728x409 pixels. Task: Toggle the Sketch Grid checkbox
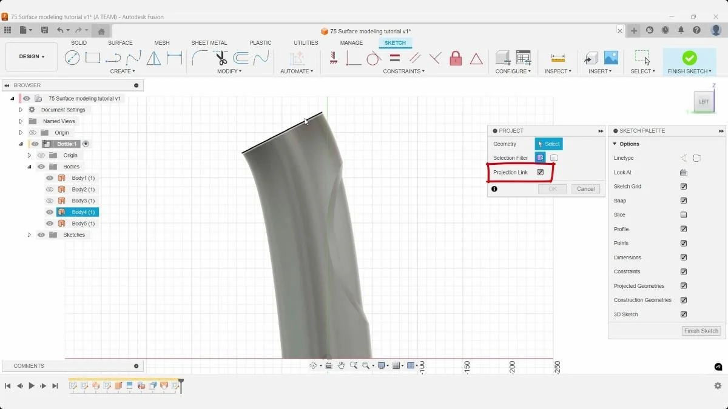684,187
